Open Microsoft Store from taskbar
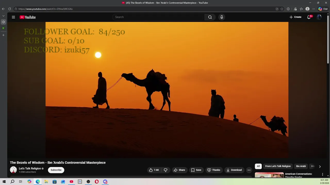330x185 pixels. (x=54, y=182)
